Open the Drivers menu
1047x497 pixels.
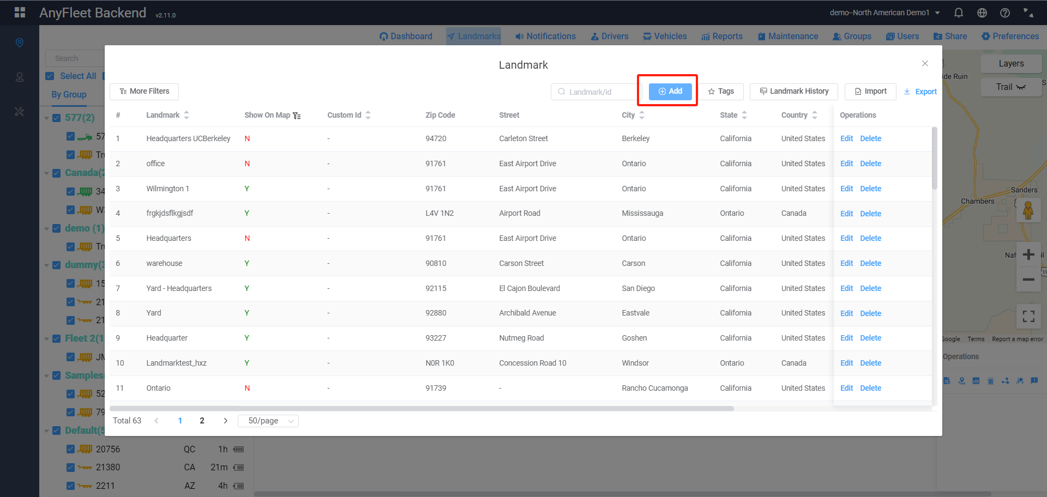[x=610, y=37]
